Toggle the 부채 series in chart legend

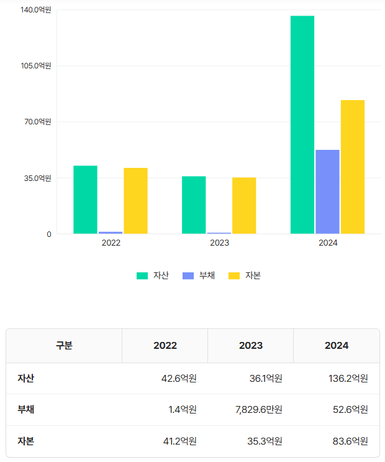point(199,275)
